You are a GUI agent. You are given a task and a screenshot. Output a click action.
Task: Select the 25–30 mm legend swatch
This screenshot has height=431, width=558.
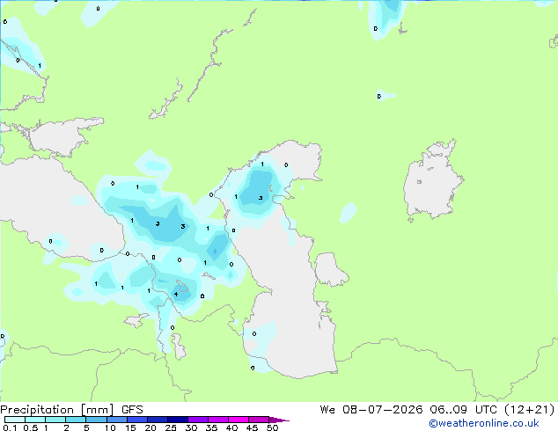coord(178,420)
